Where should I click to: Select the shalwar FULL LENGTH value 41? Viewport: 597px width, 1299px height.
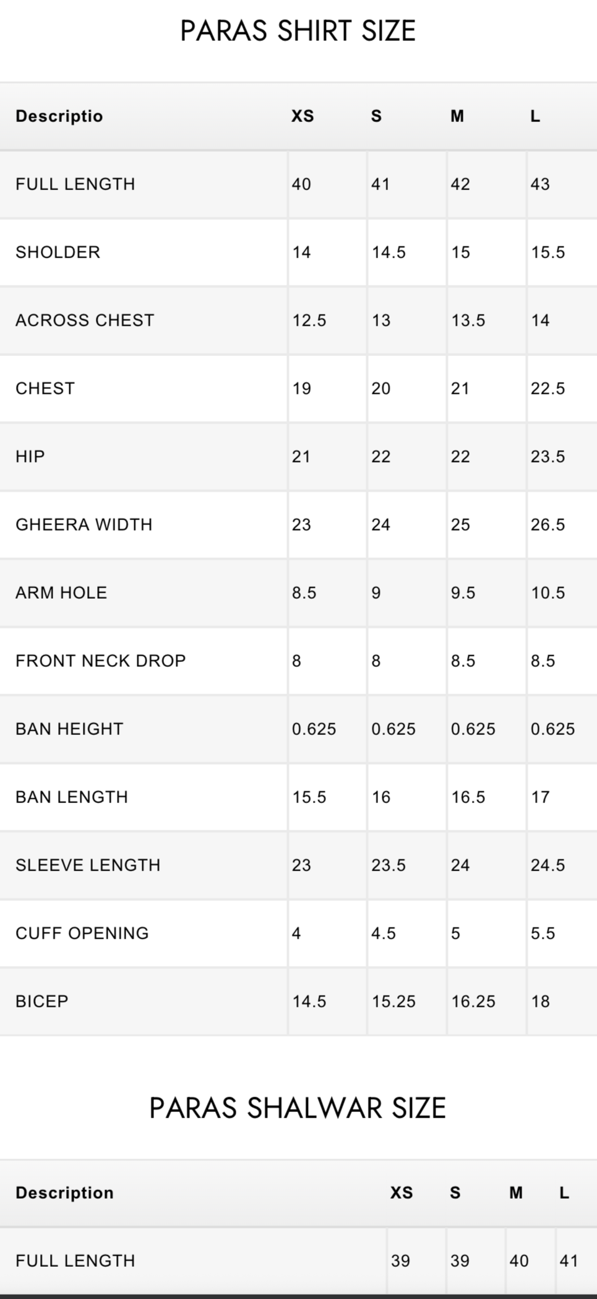tap(569, 1261)
